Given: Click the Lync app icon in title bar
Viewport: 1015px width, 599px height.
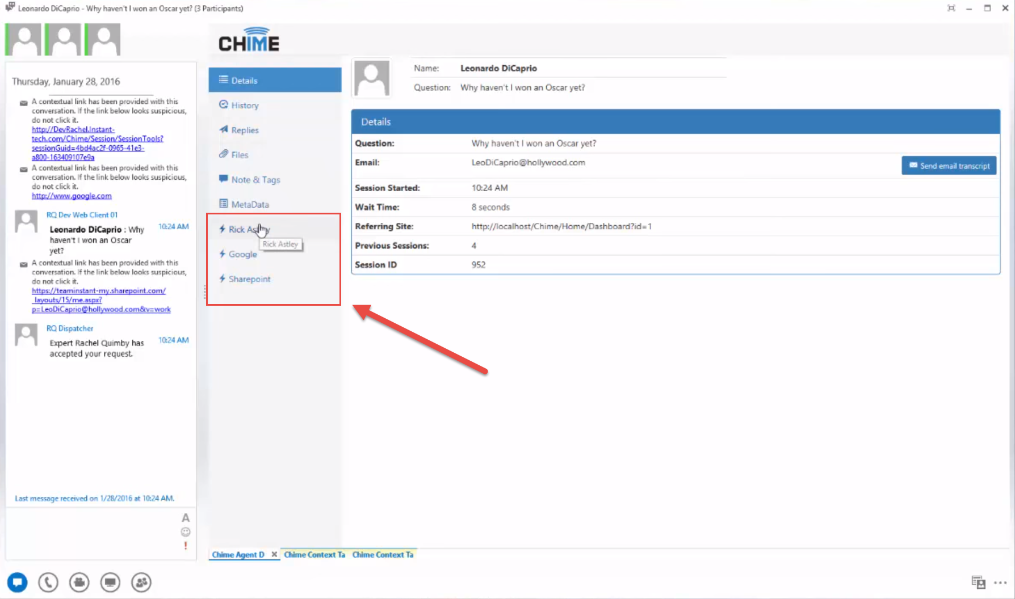Looking at the screenshot, I should pos(10,7).
